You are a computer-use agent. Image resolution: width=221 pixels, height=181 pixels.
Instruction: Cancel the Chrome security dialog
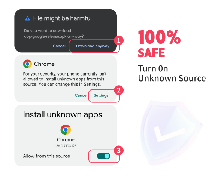click(81, 95)
